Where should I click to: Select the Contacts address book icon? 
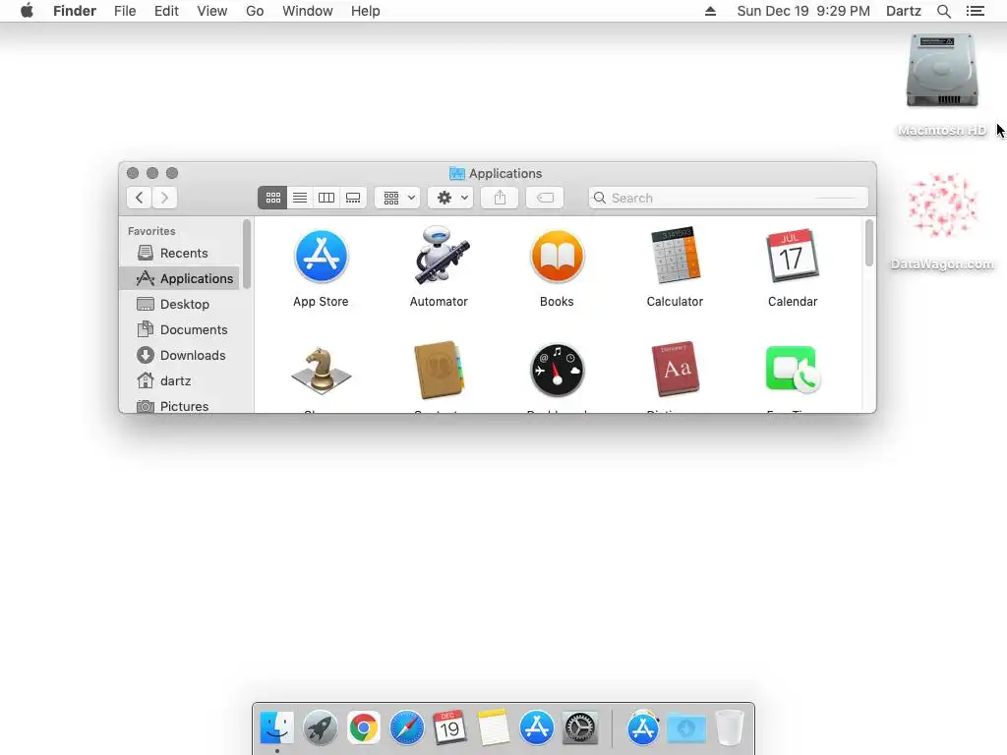(440, 370)
